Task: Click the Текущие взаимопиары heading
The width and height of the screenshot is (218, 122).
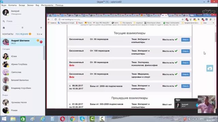Action: pyautogui.click(x=129, y=33)
